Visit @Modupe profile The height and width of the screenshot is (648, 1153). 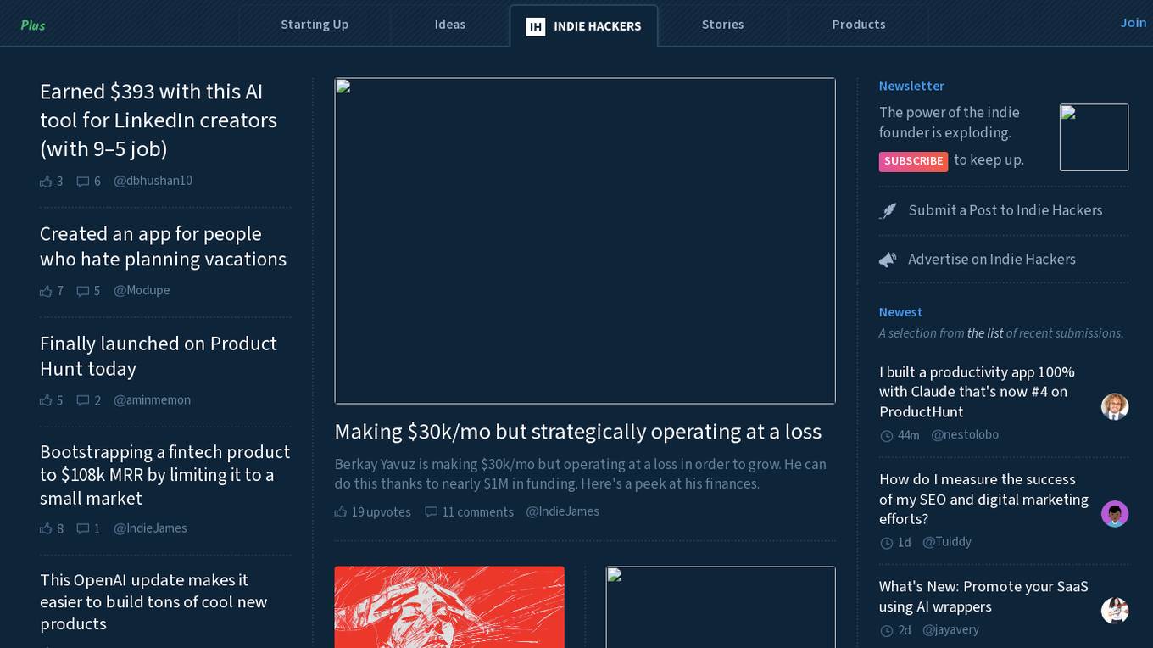(x=142, y=290)
